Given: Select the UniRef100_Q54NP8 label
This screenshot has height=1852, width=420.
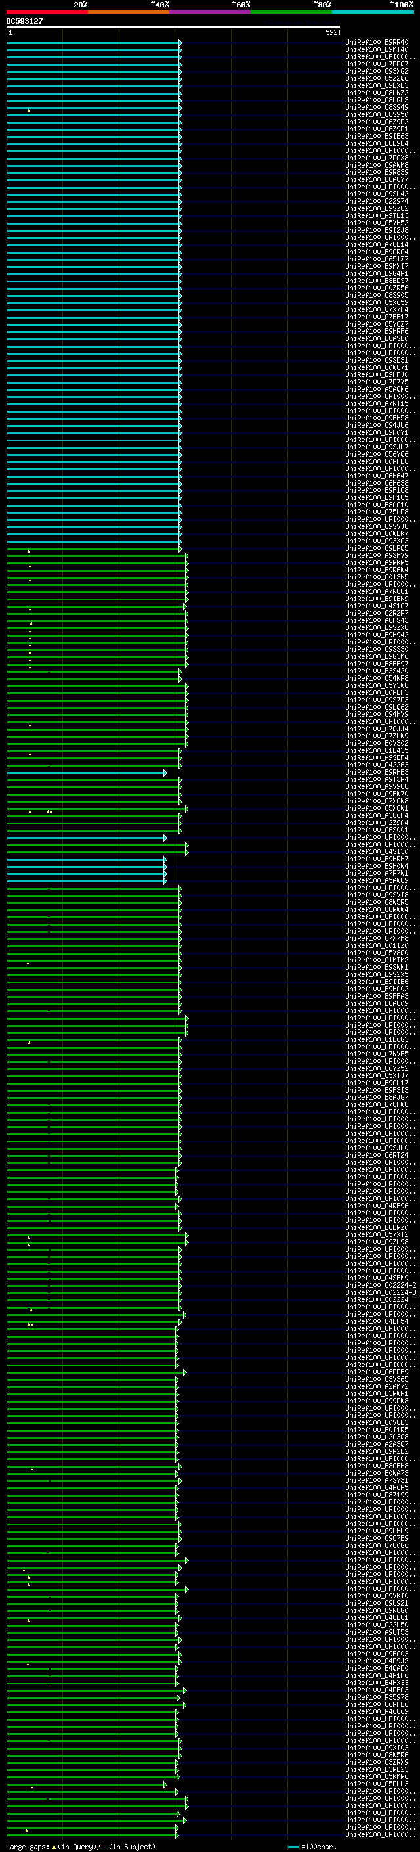Looking at the screenshot, I should [x=377, y=678].
